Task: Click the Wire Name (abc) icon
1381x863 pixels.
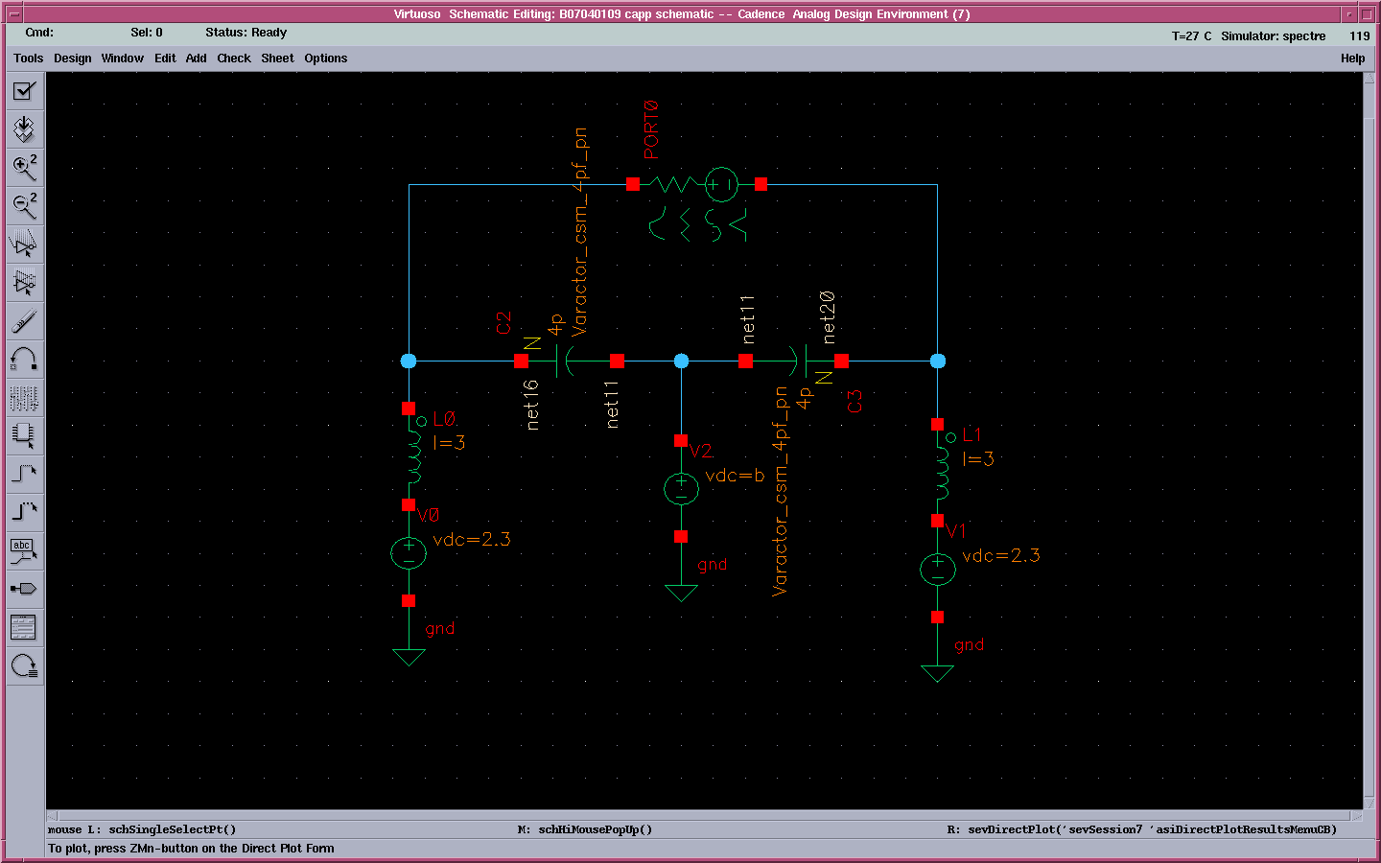Action: point(24,551)
